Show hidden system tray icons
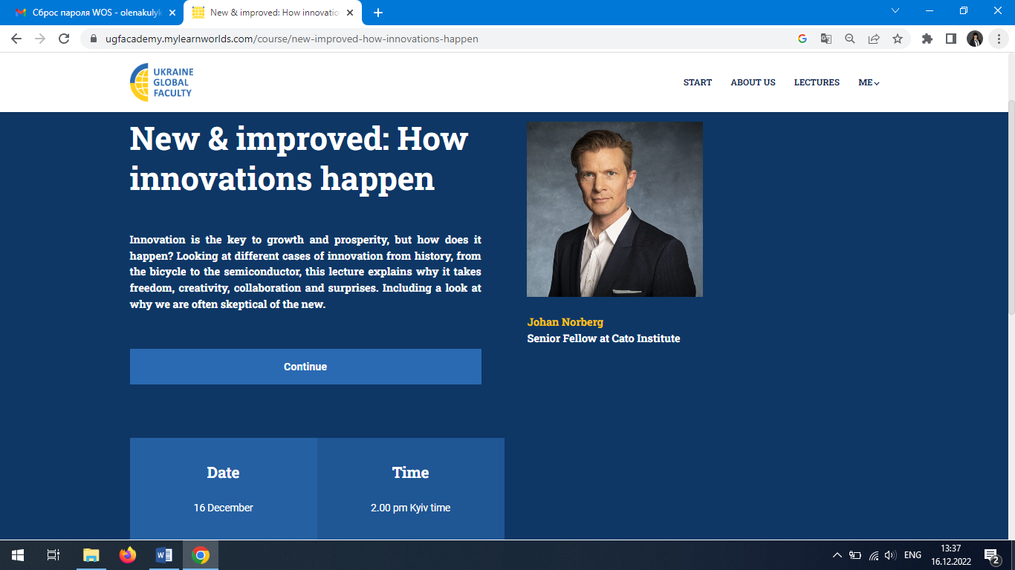1015x570 pixels. click(x=837, y=555)
